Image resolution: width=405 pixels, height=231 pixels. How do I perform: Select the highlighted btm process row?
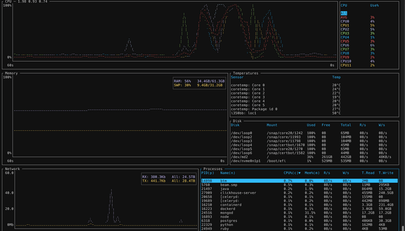[x=299, y=181]
